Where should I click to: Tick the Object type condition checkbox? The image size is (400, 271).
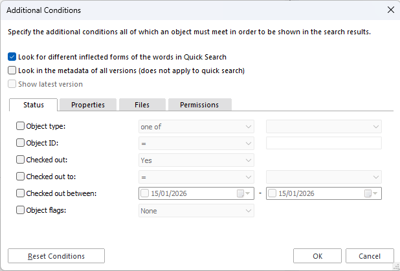(x=21, y=126)
